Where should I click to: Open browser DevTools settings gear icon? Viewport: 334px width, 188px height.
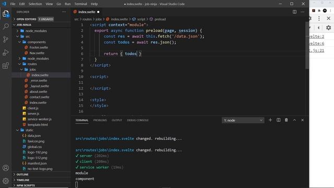(329, 28)
